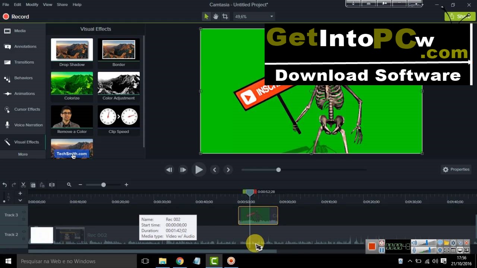This screenshot has height=268, width=477.
Task: Show hidden system tray icons
Action: (x=410, y=261)
